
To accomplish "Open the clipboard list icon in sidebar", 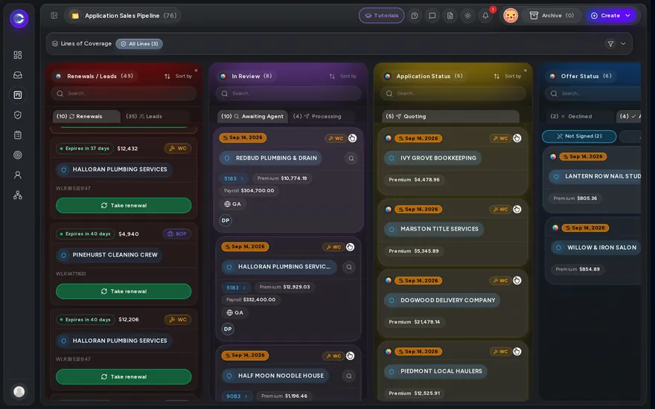I will pos(18,135).
